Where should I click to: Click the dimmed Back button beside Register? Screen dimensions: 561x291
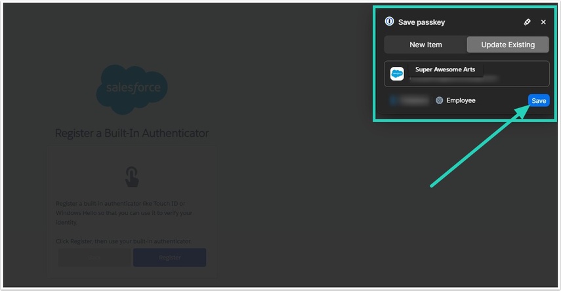(94, 258)
